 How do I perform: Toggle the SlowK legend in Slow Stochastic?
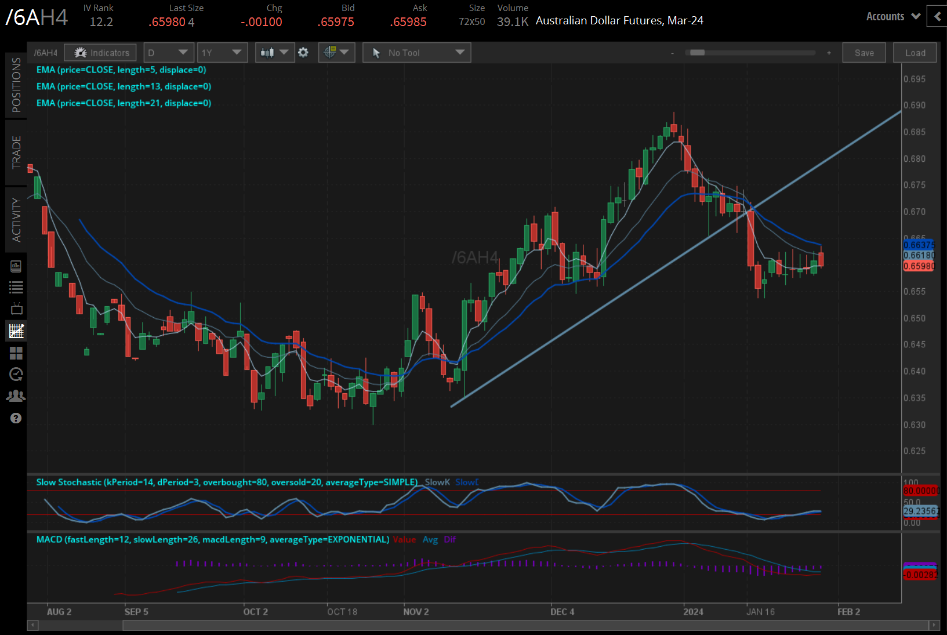pos(437,482)
